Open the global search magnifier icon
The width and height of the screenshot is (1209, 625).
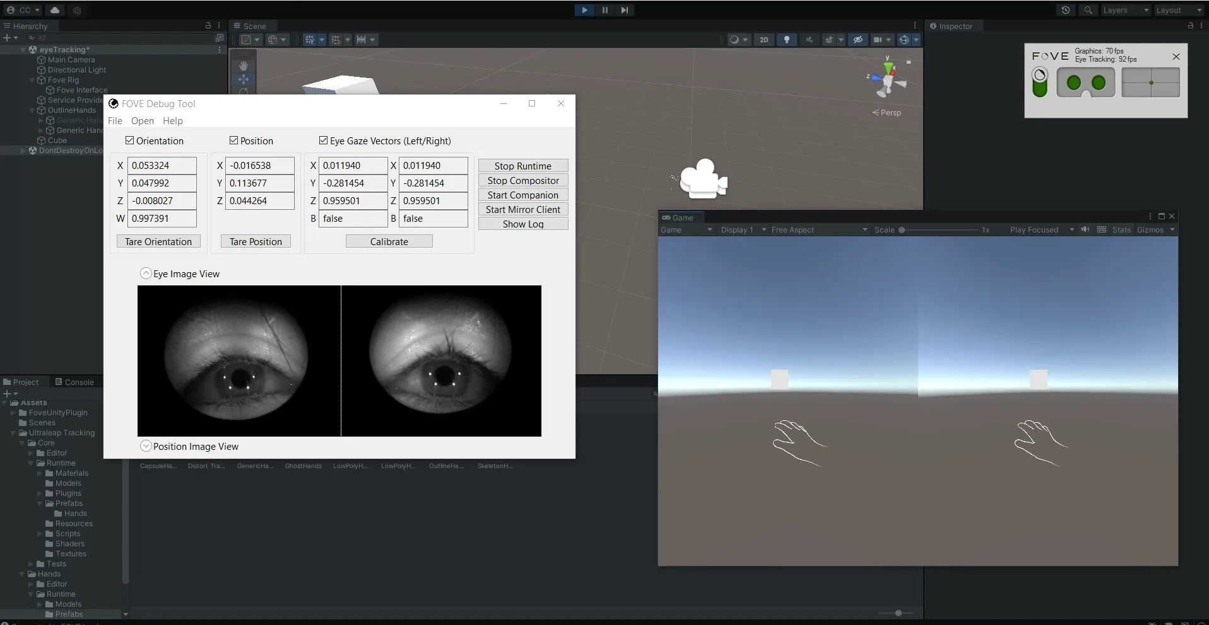click(1088, 10)
